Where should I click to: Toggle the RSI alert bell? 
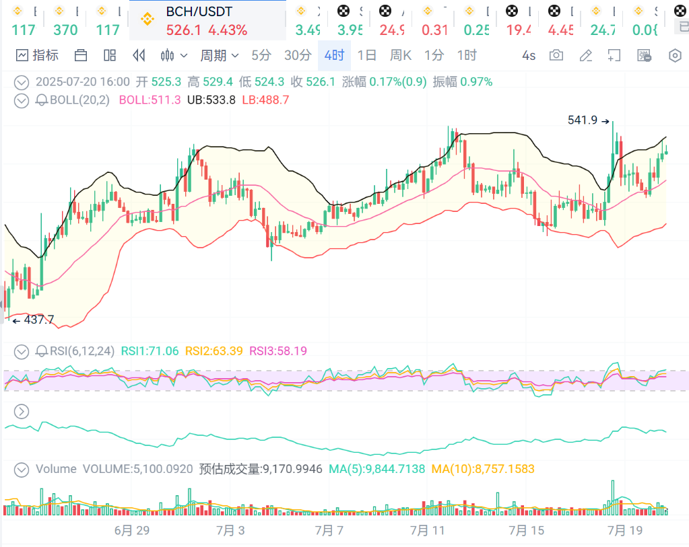(x=42, y=351)
